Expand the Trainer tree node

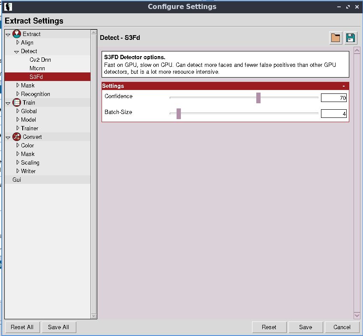[x=18, y=128]
